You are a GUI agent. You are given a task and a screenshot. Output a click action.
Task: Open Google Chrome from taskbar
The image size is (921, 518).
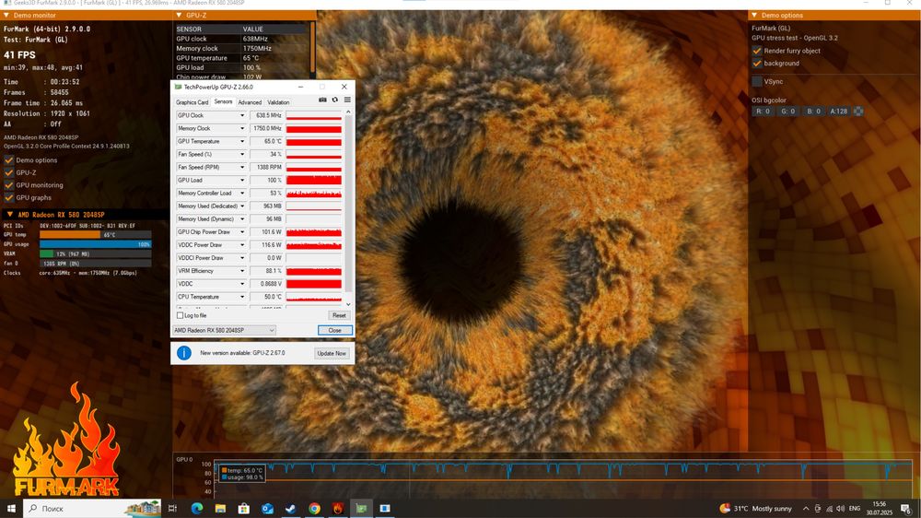click(314, 509)
